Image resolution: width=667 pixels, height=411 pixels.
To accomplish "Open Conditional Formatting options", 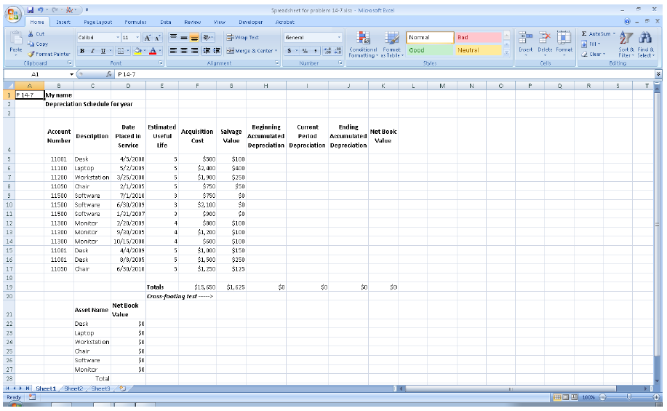I will tap(363, 44).
